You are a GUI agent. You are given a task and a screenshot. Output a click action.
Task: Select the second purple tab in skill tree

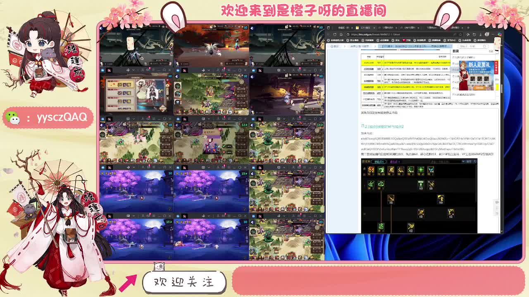point(395,162)
